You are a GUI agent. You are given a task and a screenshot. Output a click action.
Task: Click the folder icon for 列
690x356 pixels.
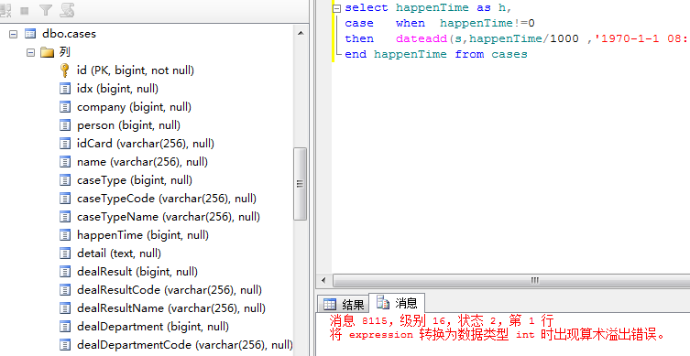[x=47, y=52]
